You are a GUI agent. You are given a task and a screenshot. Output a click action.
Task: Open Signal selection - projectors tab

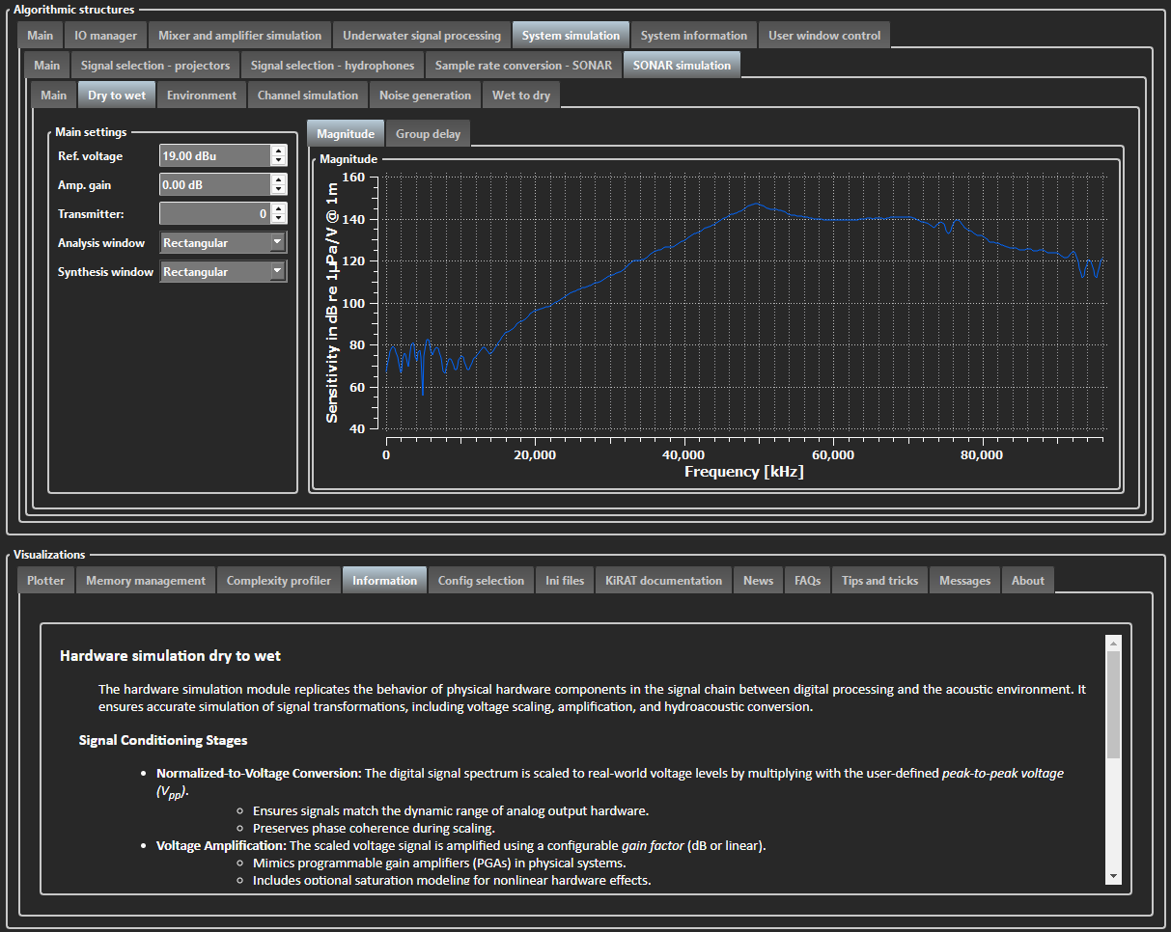coord(155,66)
